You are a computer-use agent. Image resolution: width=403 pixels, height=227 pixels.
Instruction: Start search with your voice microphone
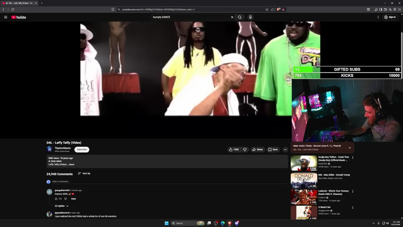click(x=250, y=17)
